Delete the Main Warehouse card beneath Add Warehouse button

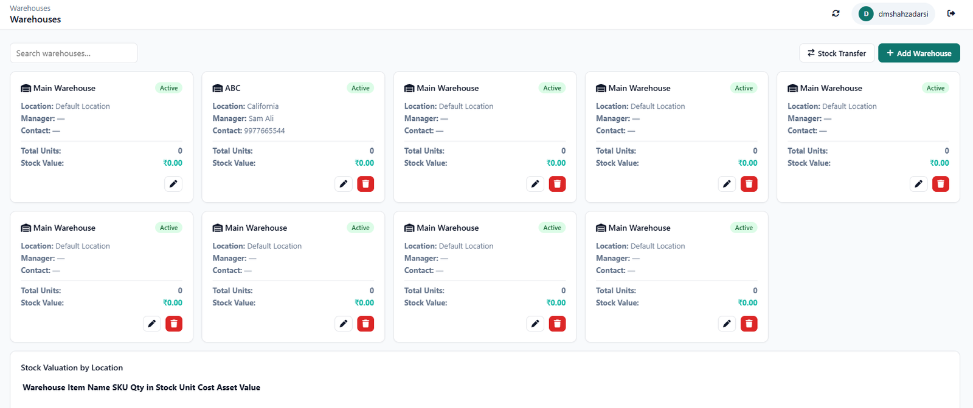point(940,184)
